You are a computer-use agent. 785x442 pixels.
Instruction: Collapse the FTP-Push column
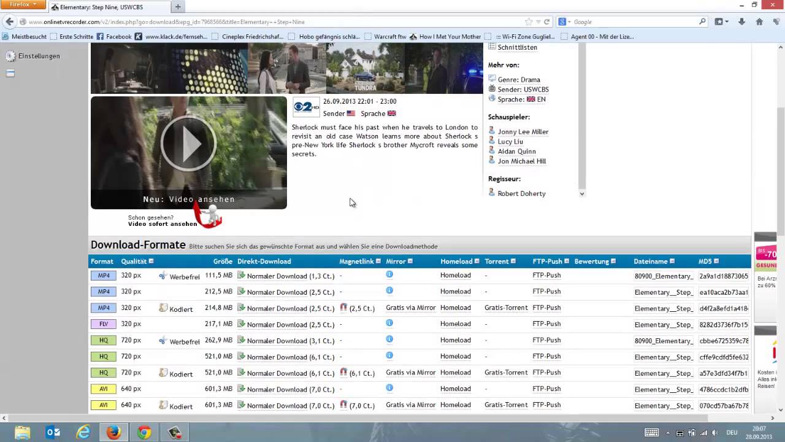click(567, 262)
